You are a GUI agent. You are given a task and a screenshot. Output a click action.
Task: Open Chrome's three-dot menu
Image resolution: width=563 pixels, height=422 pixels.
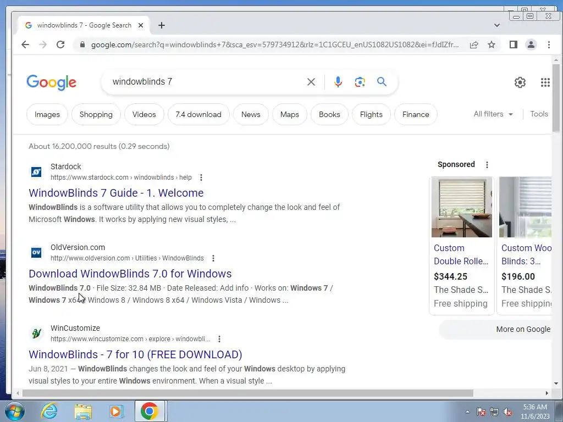coord(549,45)
